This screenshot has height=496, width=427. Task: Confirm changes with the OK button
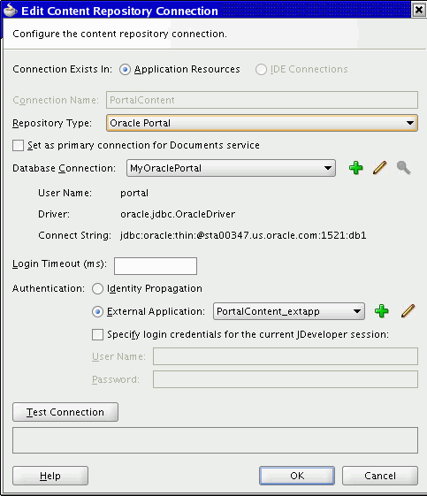pos(297,476)
